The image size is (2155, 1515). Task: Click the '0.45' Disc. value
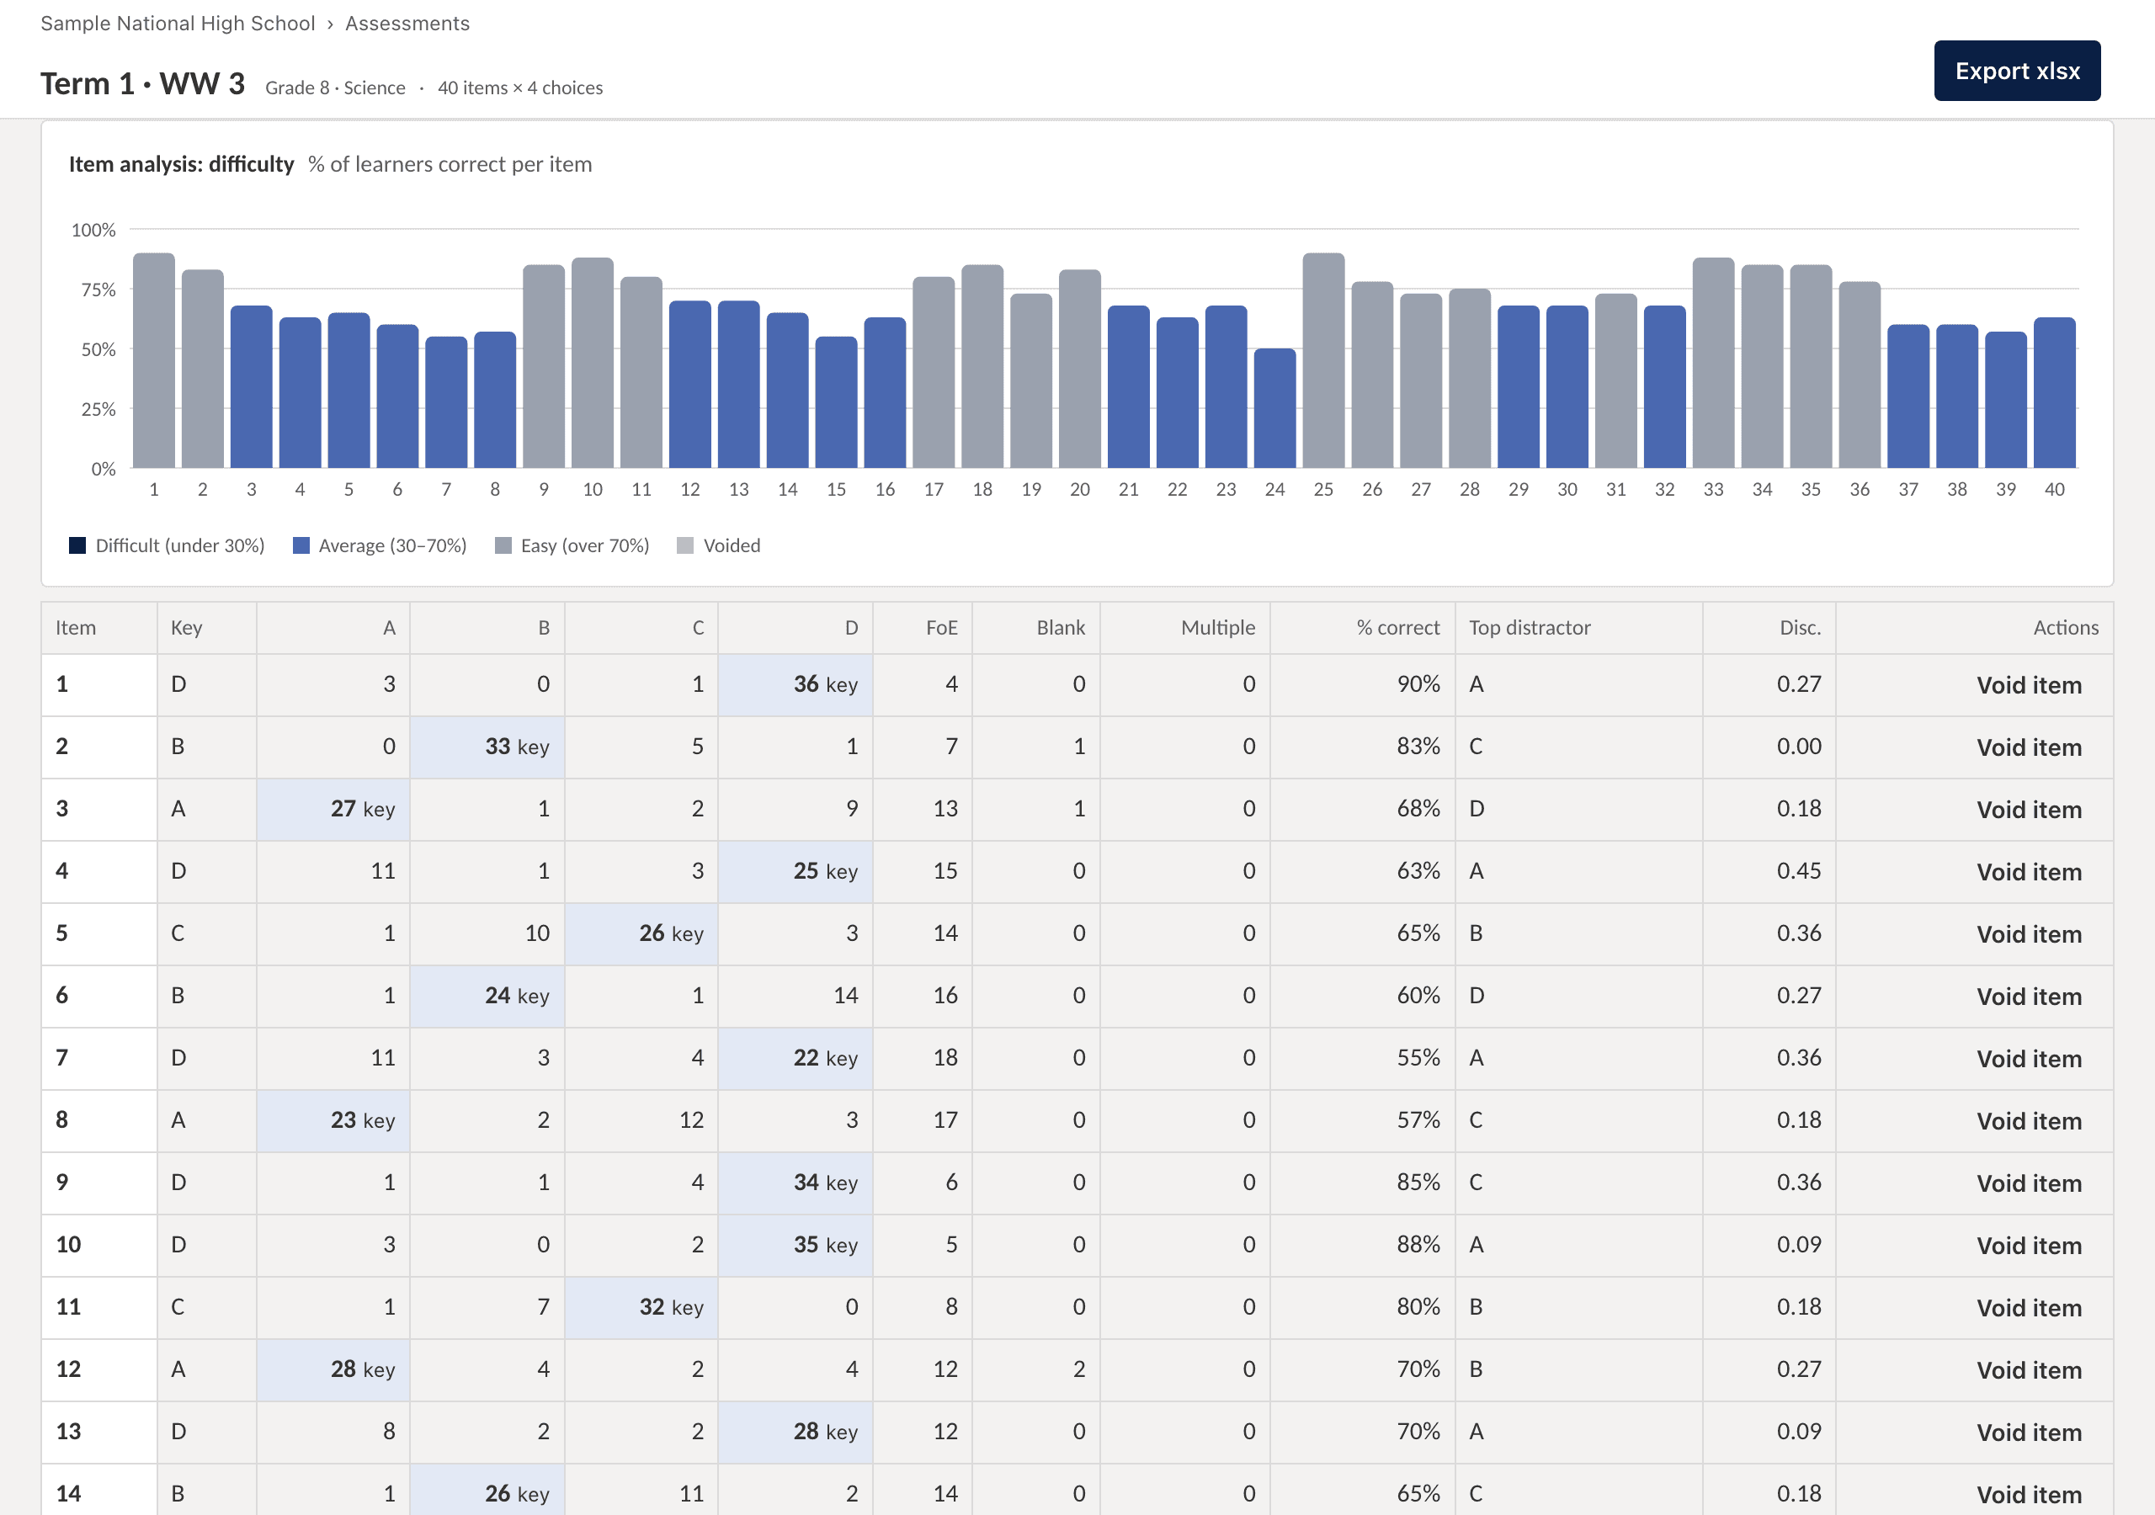[1798, 871]
